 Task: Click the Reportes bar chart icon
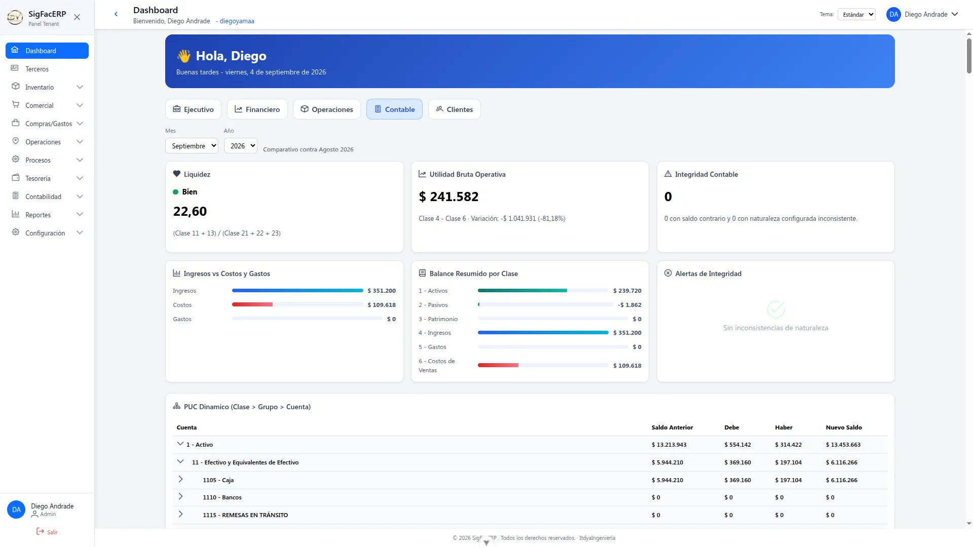click(x=15, y=214)
